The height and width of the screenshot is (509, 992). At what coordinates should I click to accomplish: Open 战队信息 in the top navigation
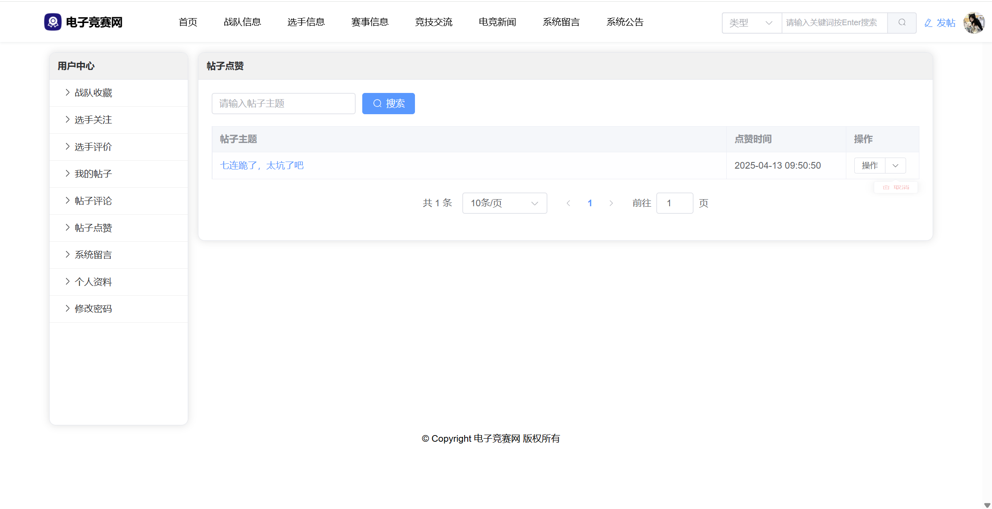(x=242, y=22)
